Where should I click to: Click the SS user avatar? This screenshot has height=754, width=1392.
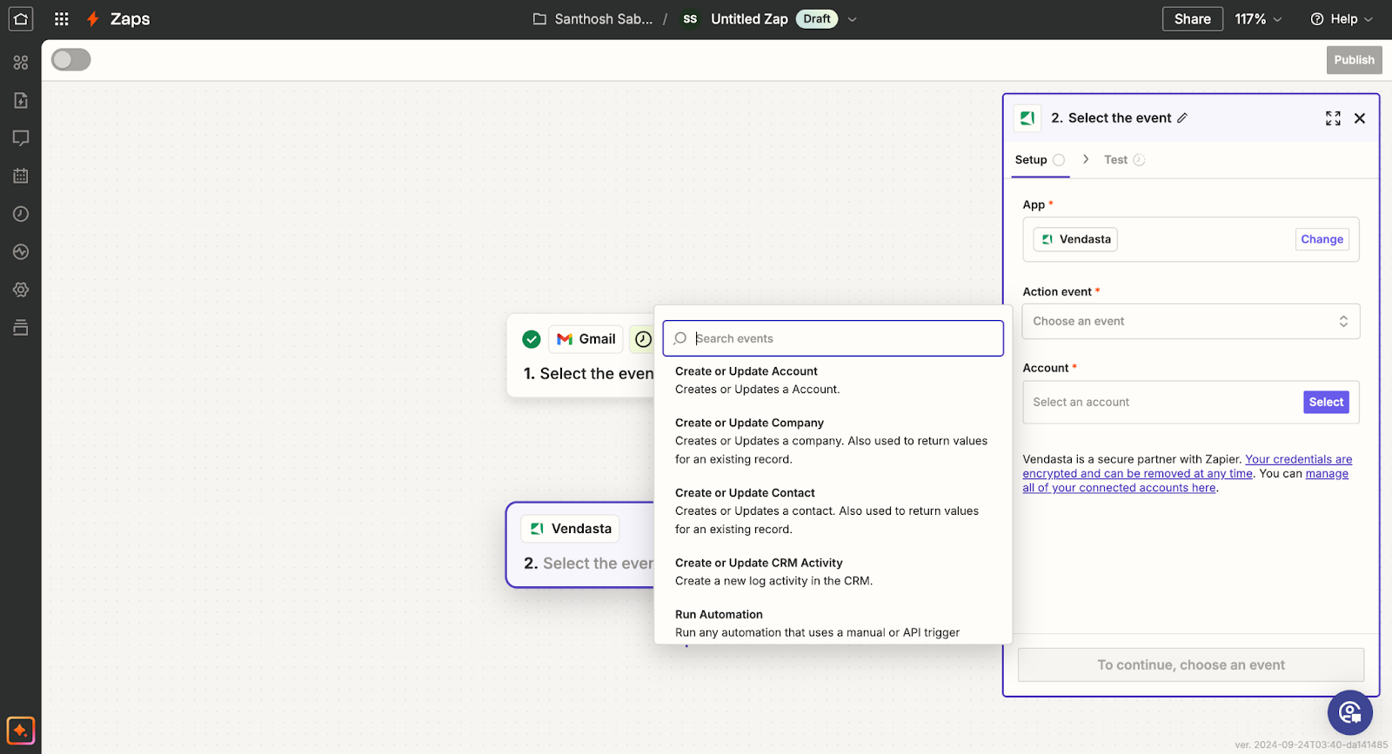(x=690, y=19)
